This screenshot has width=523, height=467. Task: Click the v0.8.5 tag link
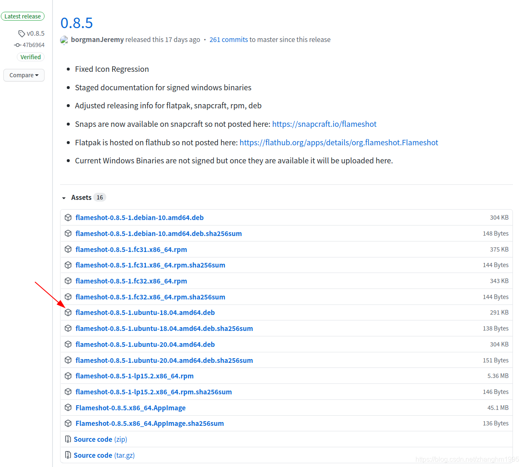[36, 34]
